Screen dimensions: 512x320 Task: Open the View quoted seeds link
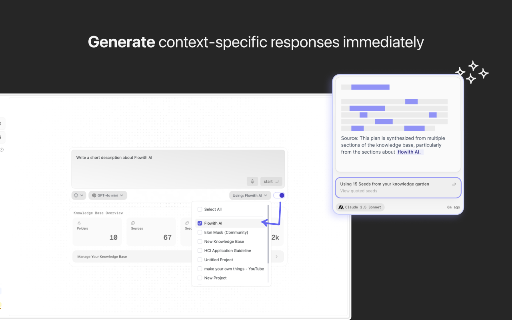point(359,191)
